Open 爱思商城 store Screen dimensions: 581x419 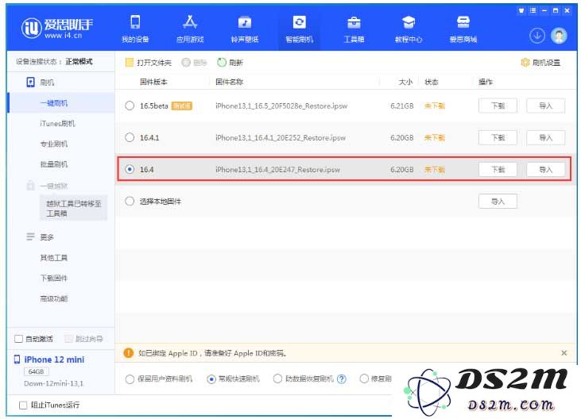[x=463, y=29]
